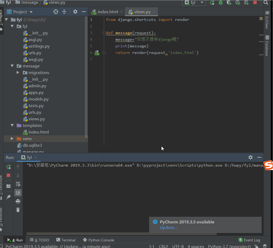Minimize the Run tool window
The image size is (273, 248).
(259, 157)
